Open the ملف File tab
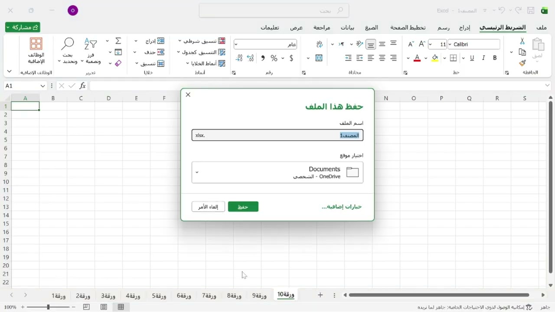The height and width of the screenshot is (312, 555). tap(541, 27)
